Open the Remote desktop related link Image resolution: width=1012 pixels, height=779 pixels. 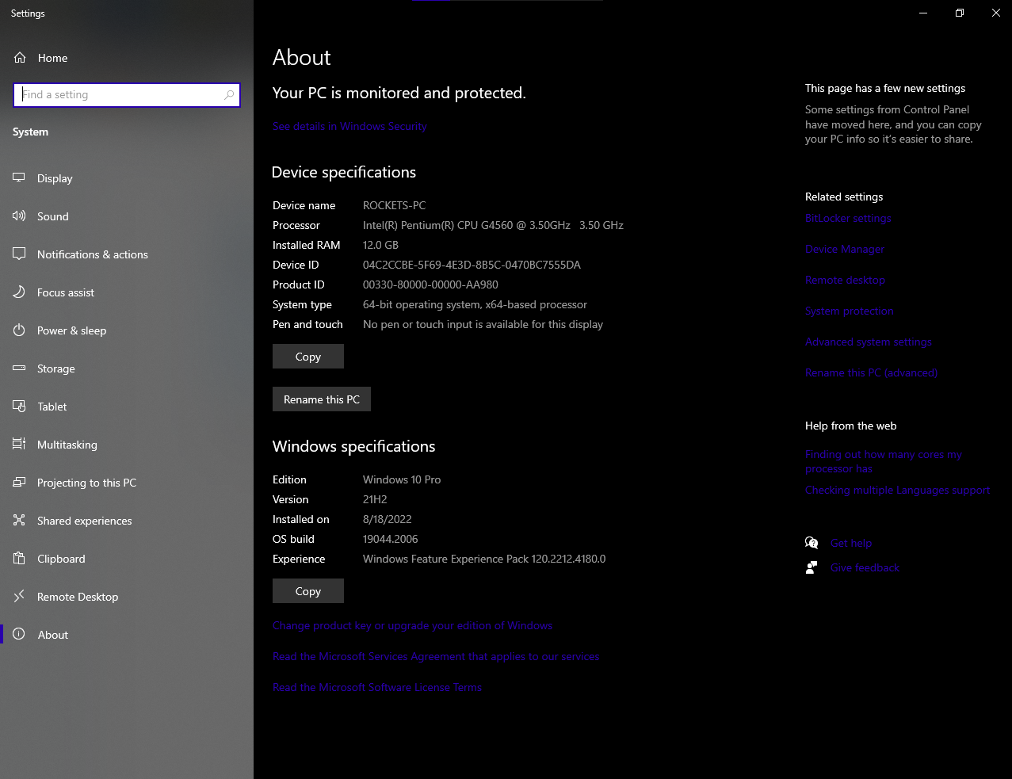point(845,280)
